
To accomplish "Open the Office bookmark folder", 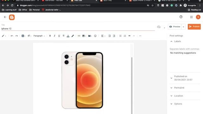I will tap(23, 10).
